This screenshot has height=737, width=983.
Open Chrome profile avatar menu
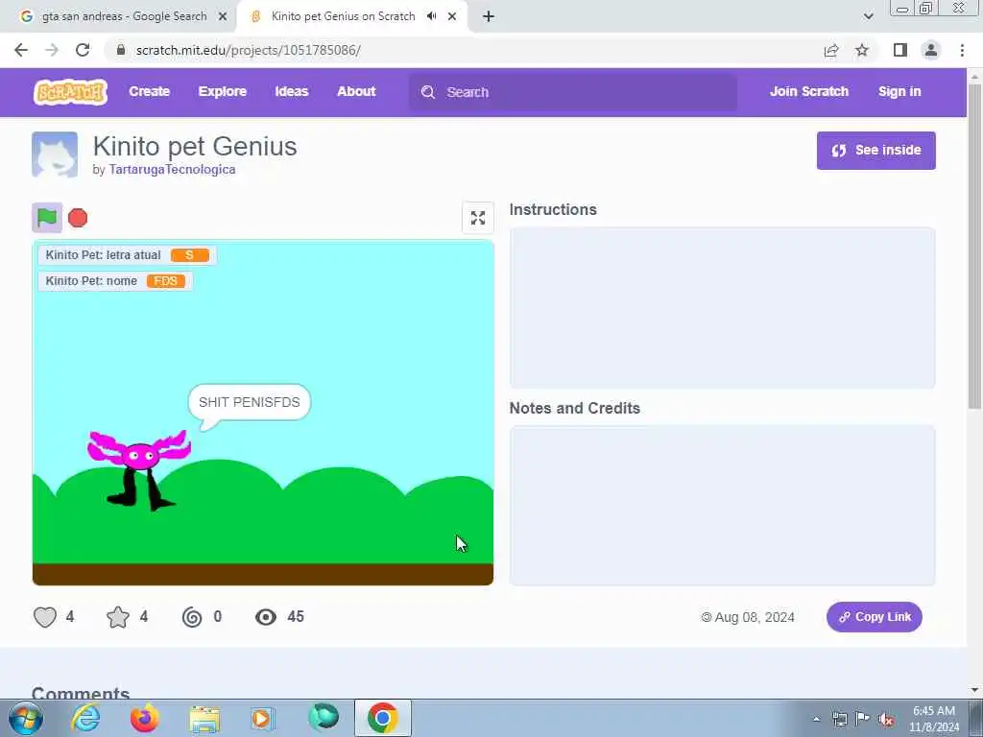click(931, 50)
